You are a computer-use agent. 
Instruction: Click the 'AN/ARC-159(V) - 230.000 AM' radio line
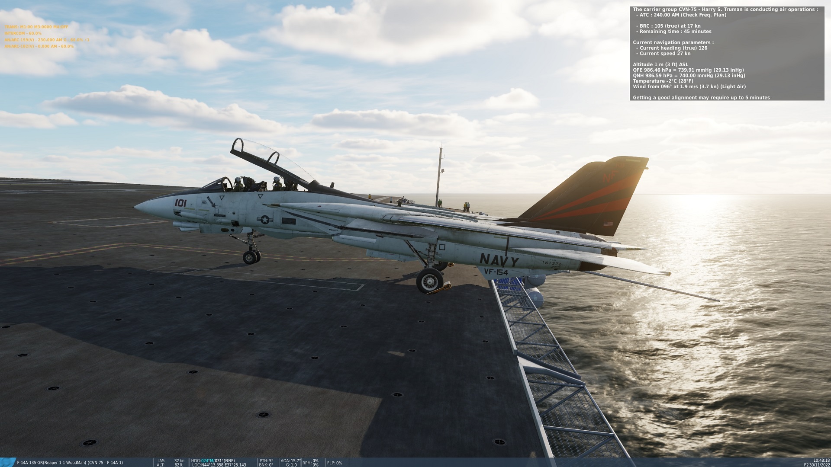pyautogui.click(x=47, y=40)
